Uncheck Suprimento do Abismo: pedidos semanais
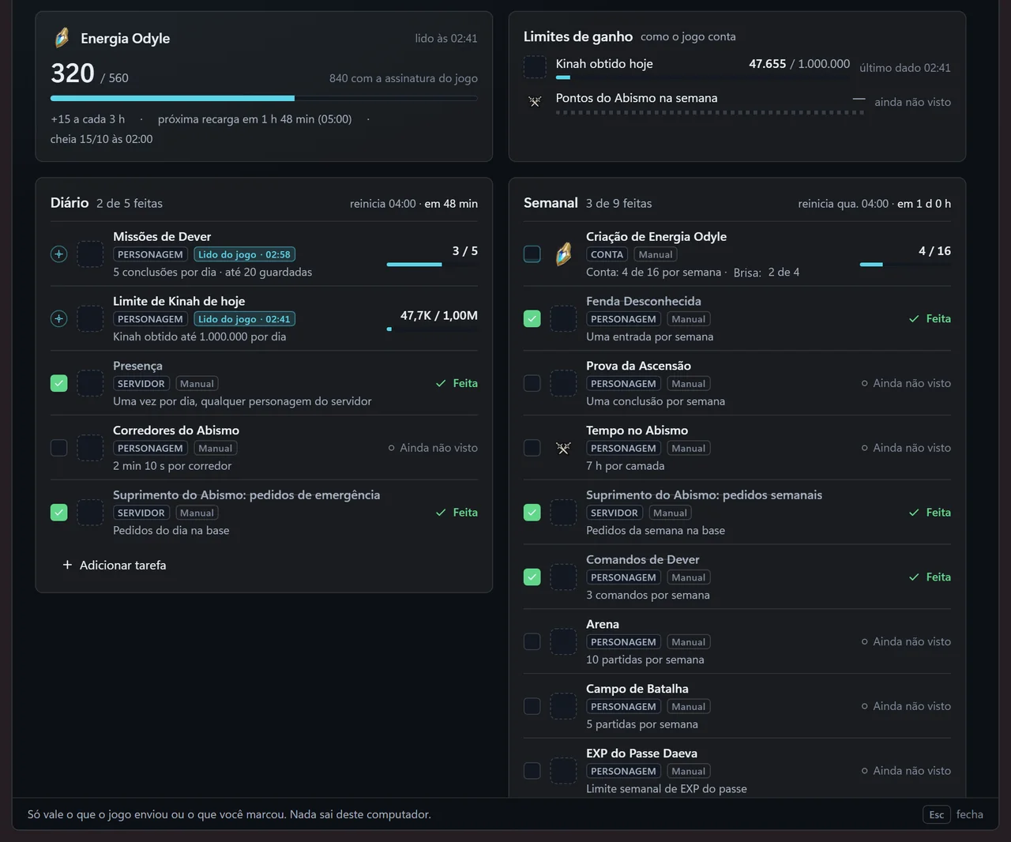The height and width of the screenshot is (842, 1011). point(532,513)
